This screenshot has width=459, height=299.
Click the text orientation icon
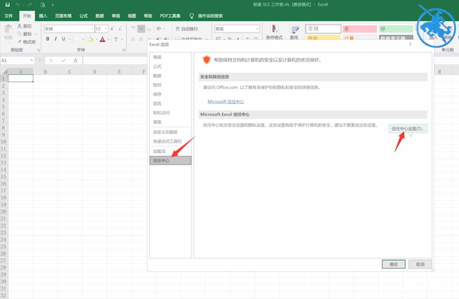(x=159, y=29)
